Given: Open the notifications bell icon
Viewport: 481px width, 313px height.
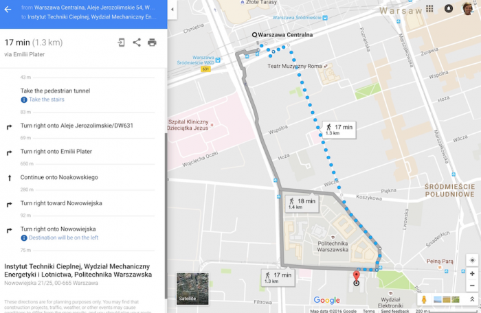Looking at the screenshot, I should [x=449, y=9].
